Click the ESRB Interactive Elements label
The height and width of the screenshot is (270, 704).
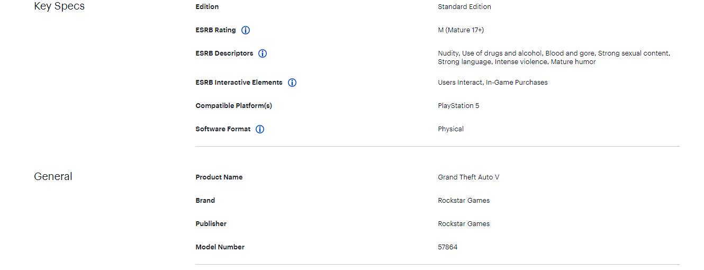[239, 83]
